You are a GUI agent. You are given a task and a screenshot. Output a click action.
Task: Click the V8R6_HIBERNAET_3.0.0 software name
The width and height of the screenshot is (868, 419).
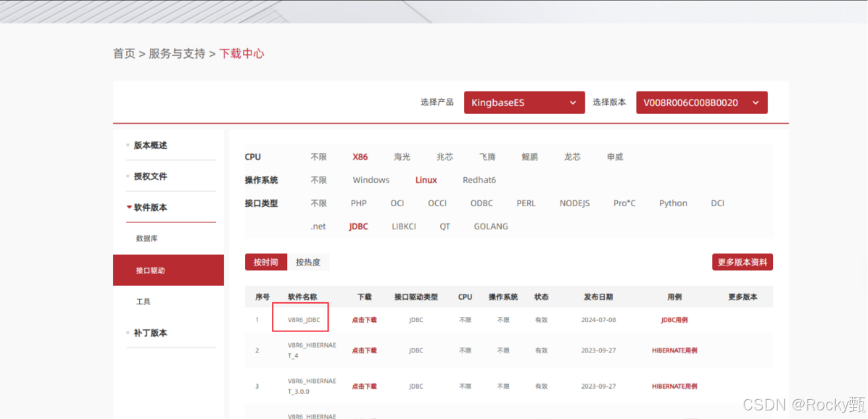point(312,386)
